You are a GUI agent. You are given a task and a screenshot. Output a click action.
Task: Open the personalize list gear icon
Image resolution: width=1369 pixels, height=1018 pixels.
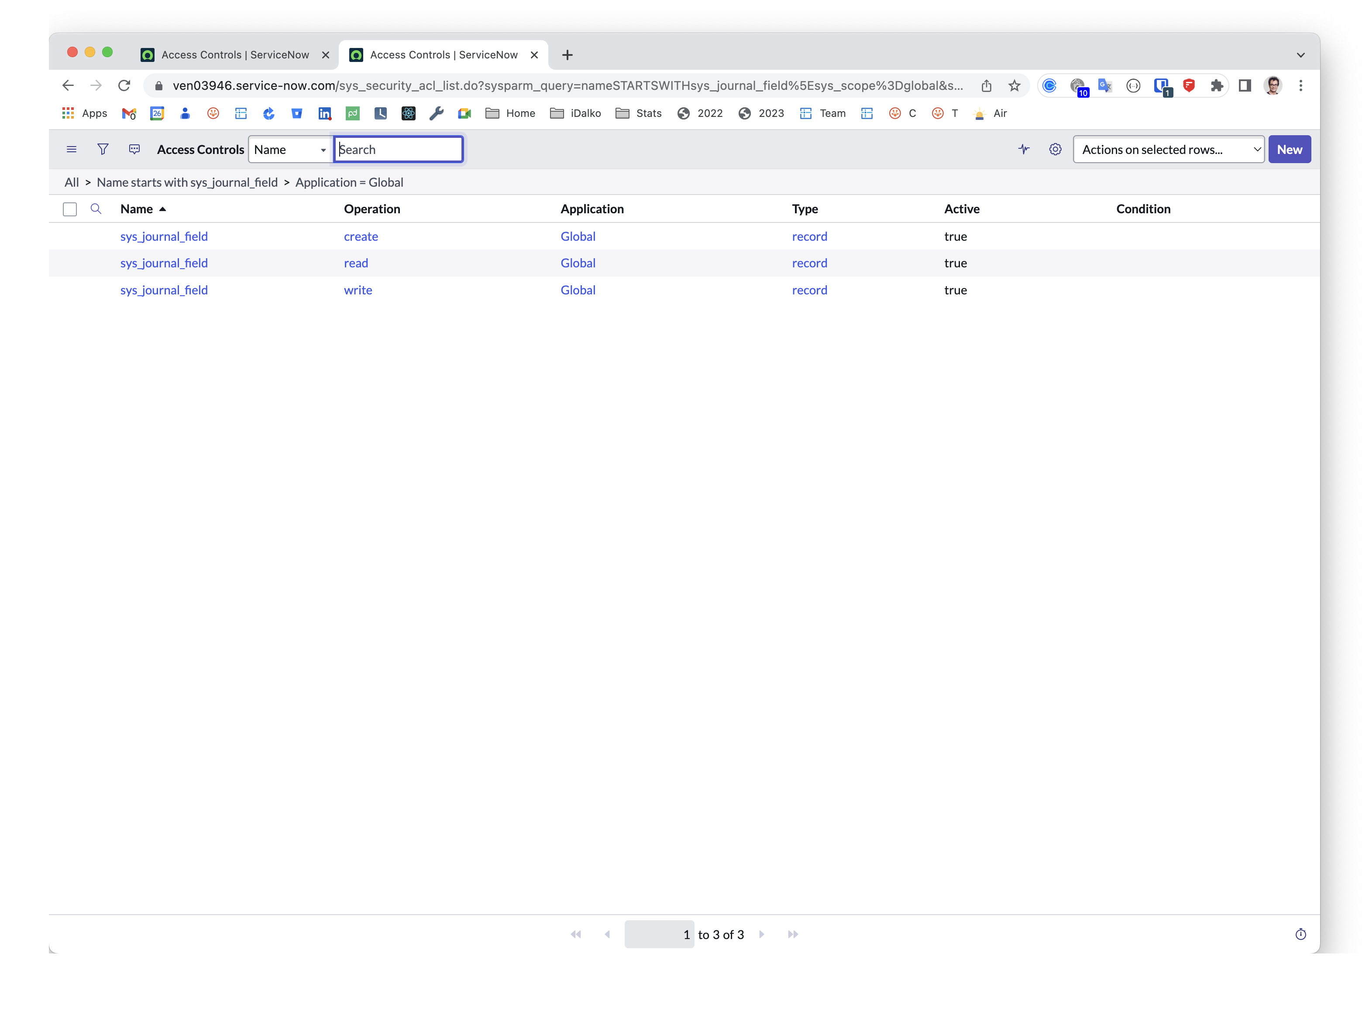tap(1055, 149)
